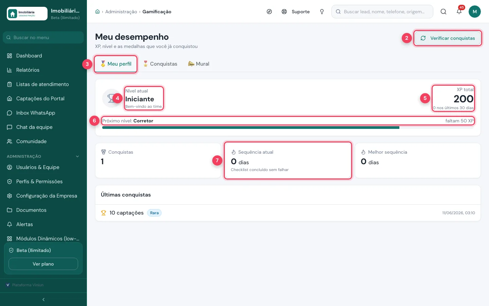Open Relatórios in the sidebar
Screen dimensions: 489x306
[x=43, y=70]
